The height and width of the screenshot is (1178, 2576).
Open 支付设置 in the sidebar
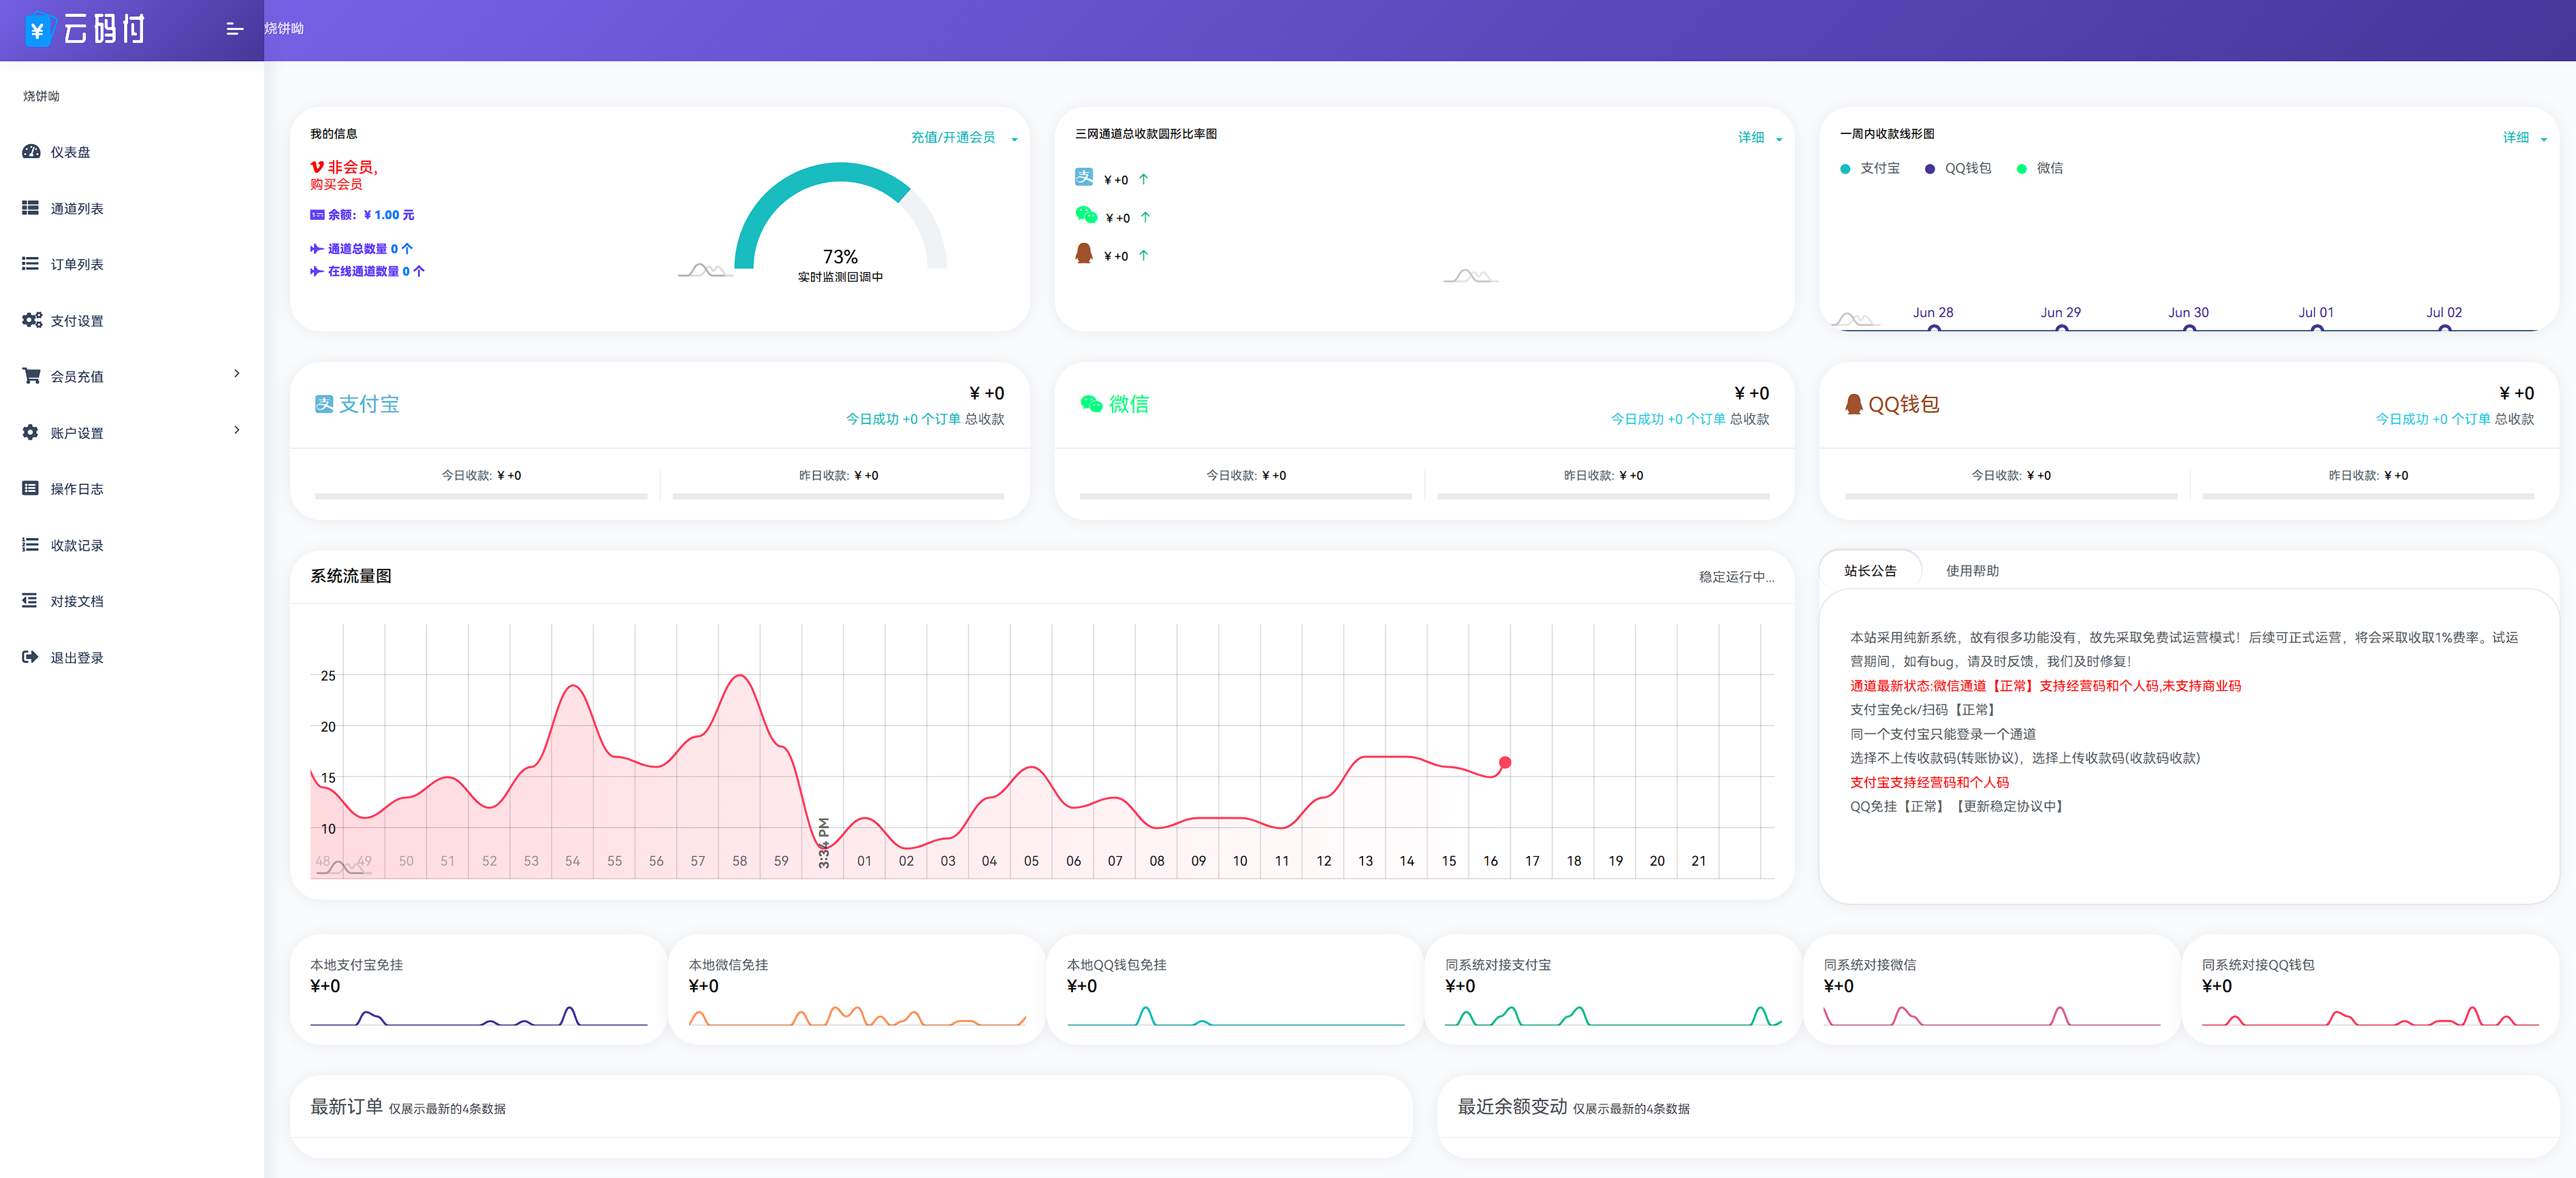132,320
